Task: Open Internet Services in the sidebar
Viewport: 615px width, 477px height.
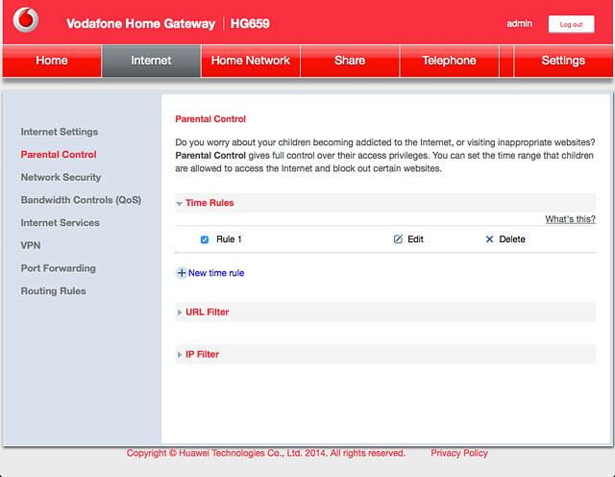Action: (60, 223)
